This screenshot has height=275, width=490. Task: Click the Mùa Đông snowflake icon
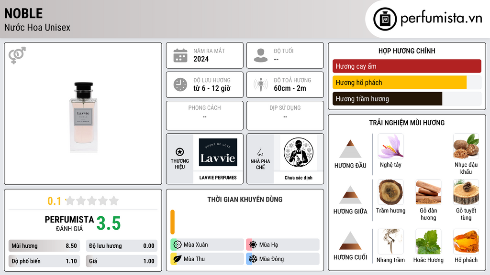tap(253, 259)
